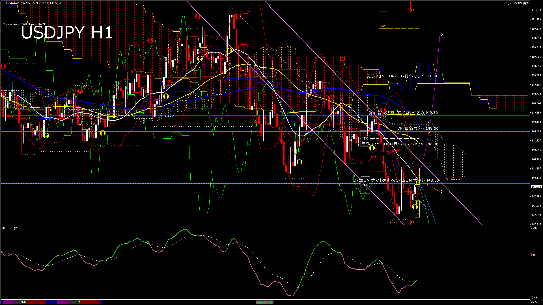
Task: Click the Channel size and Slope readout
Action: [x=24, y=24]
